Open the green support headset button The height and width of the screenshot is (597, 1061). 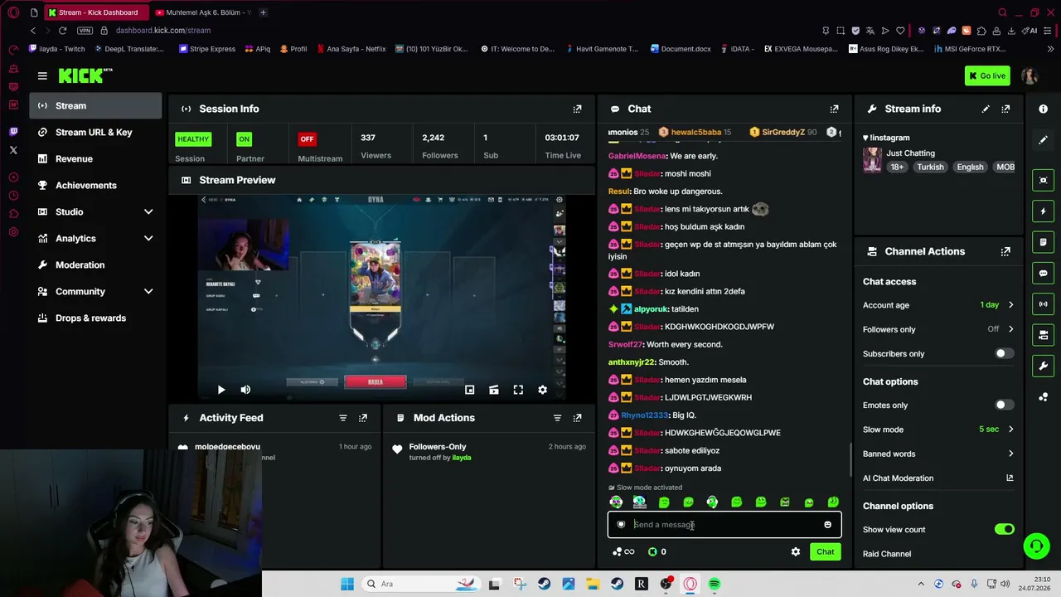[x=1036, y=545]
